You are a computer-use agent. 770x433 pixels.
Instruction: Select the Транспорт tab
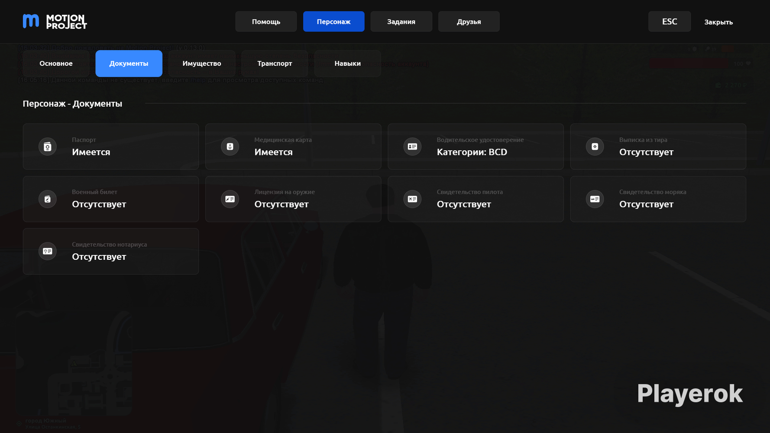coord(275,64)
